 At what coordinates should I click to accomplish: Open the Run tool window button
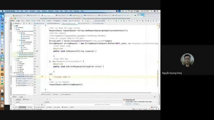(15, 107)
